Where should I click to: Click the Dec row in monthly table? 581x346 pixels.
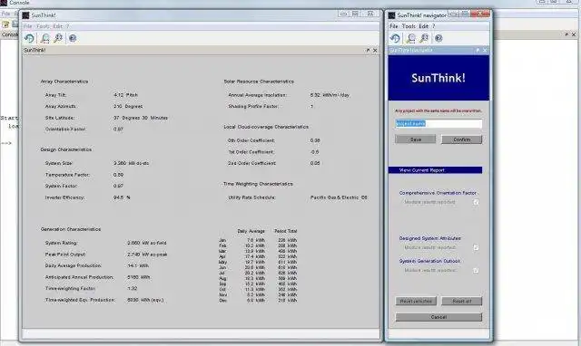(258, 301)
